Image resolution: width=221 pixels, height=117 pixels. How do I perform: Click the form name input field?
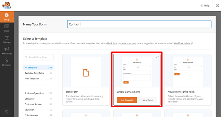pyautogui.click(x=139, y=24)
